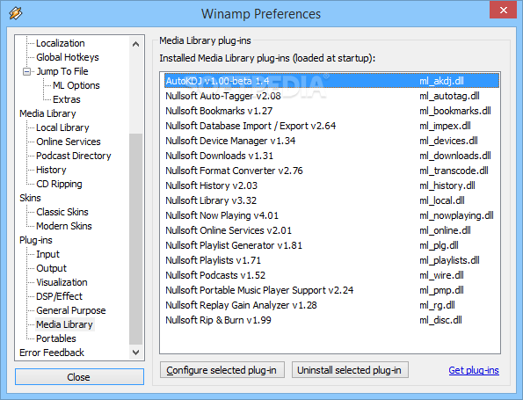The height and width of the screenshot is (400, 523).
Task: Open Extras under Jump To File
Action: 67,99
